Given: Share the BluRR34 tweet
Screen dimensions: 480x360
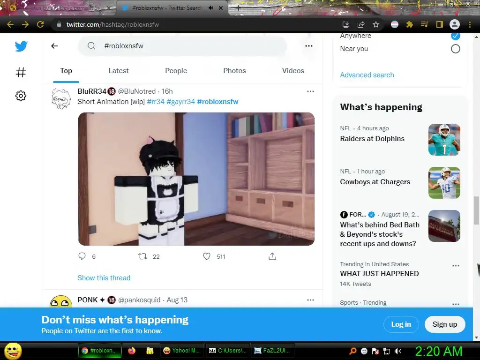Looking at the screenshot, I should click(x=272, y=256).
